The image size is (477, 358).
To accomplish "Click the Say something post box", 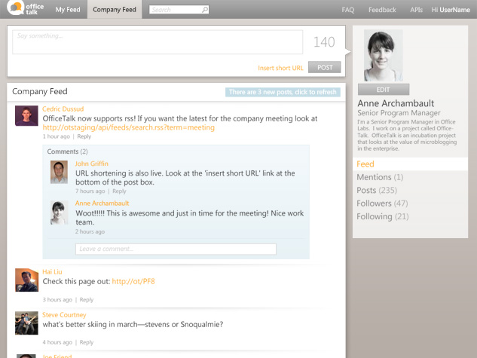I will click(157, 42).
